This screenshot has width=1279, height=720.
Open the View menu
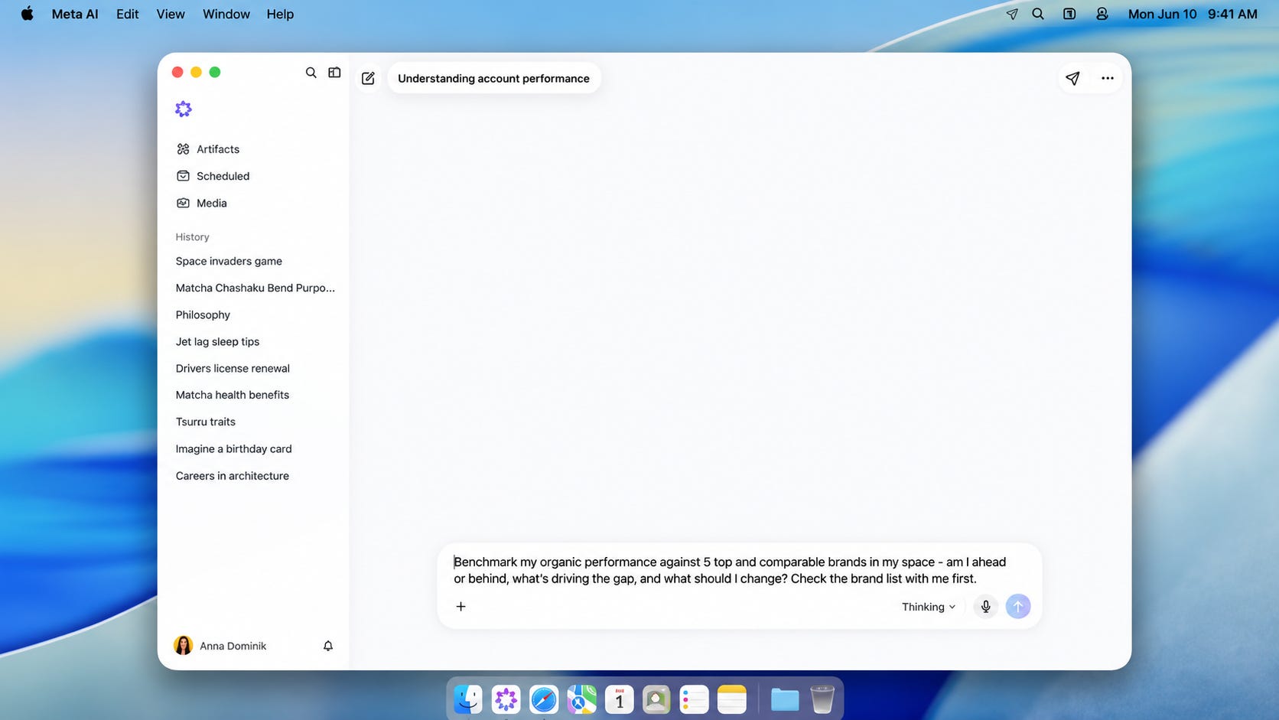tap(171, 14)
